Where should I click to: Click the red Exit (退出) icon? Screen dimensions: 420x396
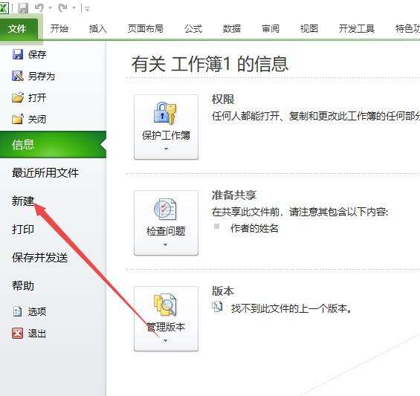click(x=17, y=334)
